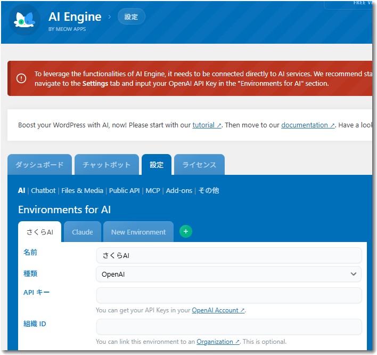Open the ライセンス tab
The image size is (377, 355).
[x=200, y=165]
